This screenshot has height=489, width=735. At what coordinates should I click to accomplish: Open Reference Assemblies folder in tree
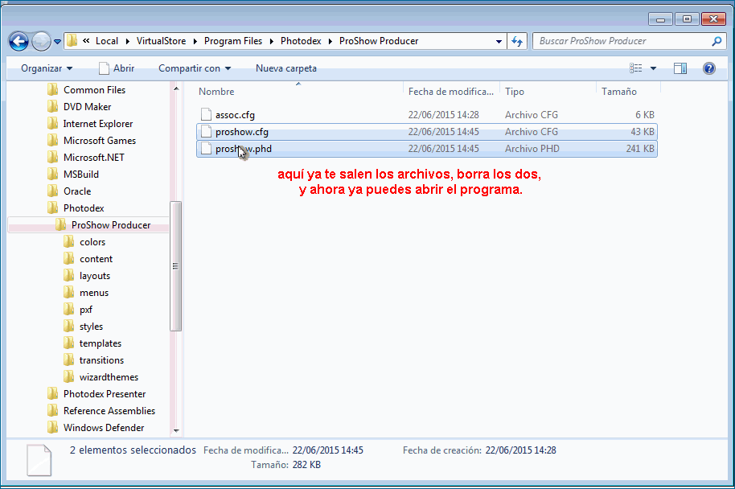pos(109,410)
